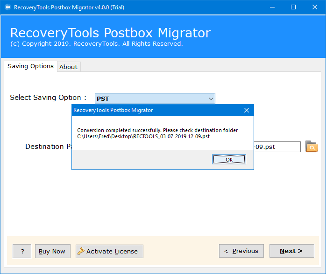Click the destination path field ending in 09.pst

277,147
